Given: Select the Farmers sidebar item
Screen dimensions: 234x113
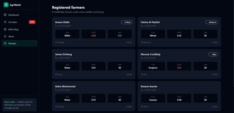Looking at the screenshot, I should pyautogui.click(x=19, y=44).
